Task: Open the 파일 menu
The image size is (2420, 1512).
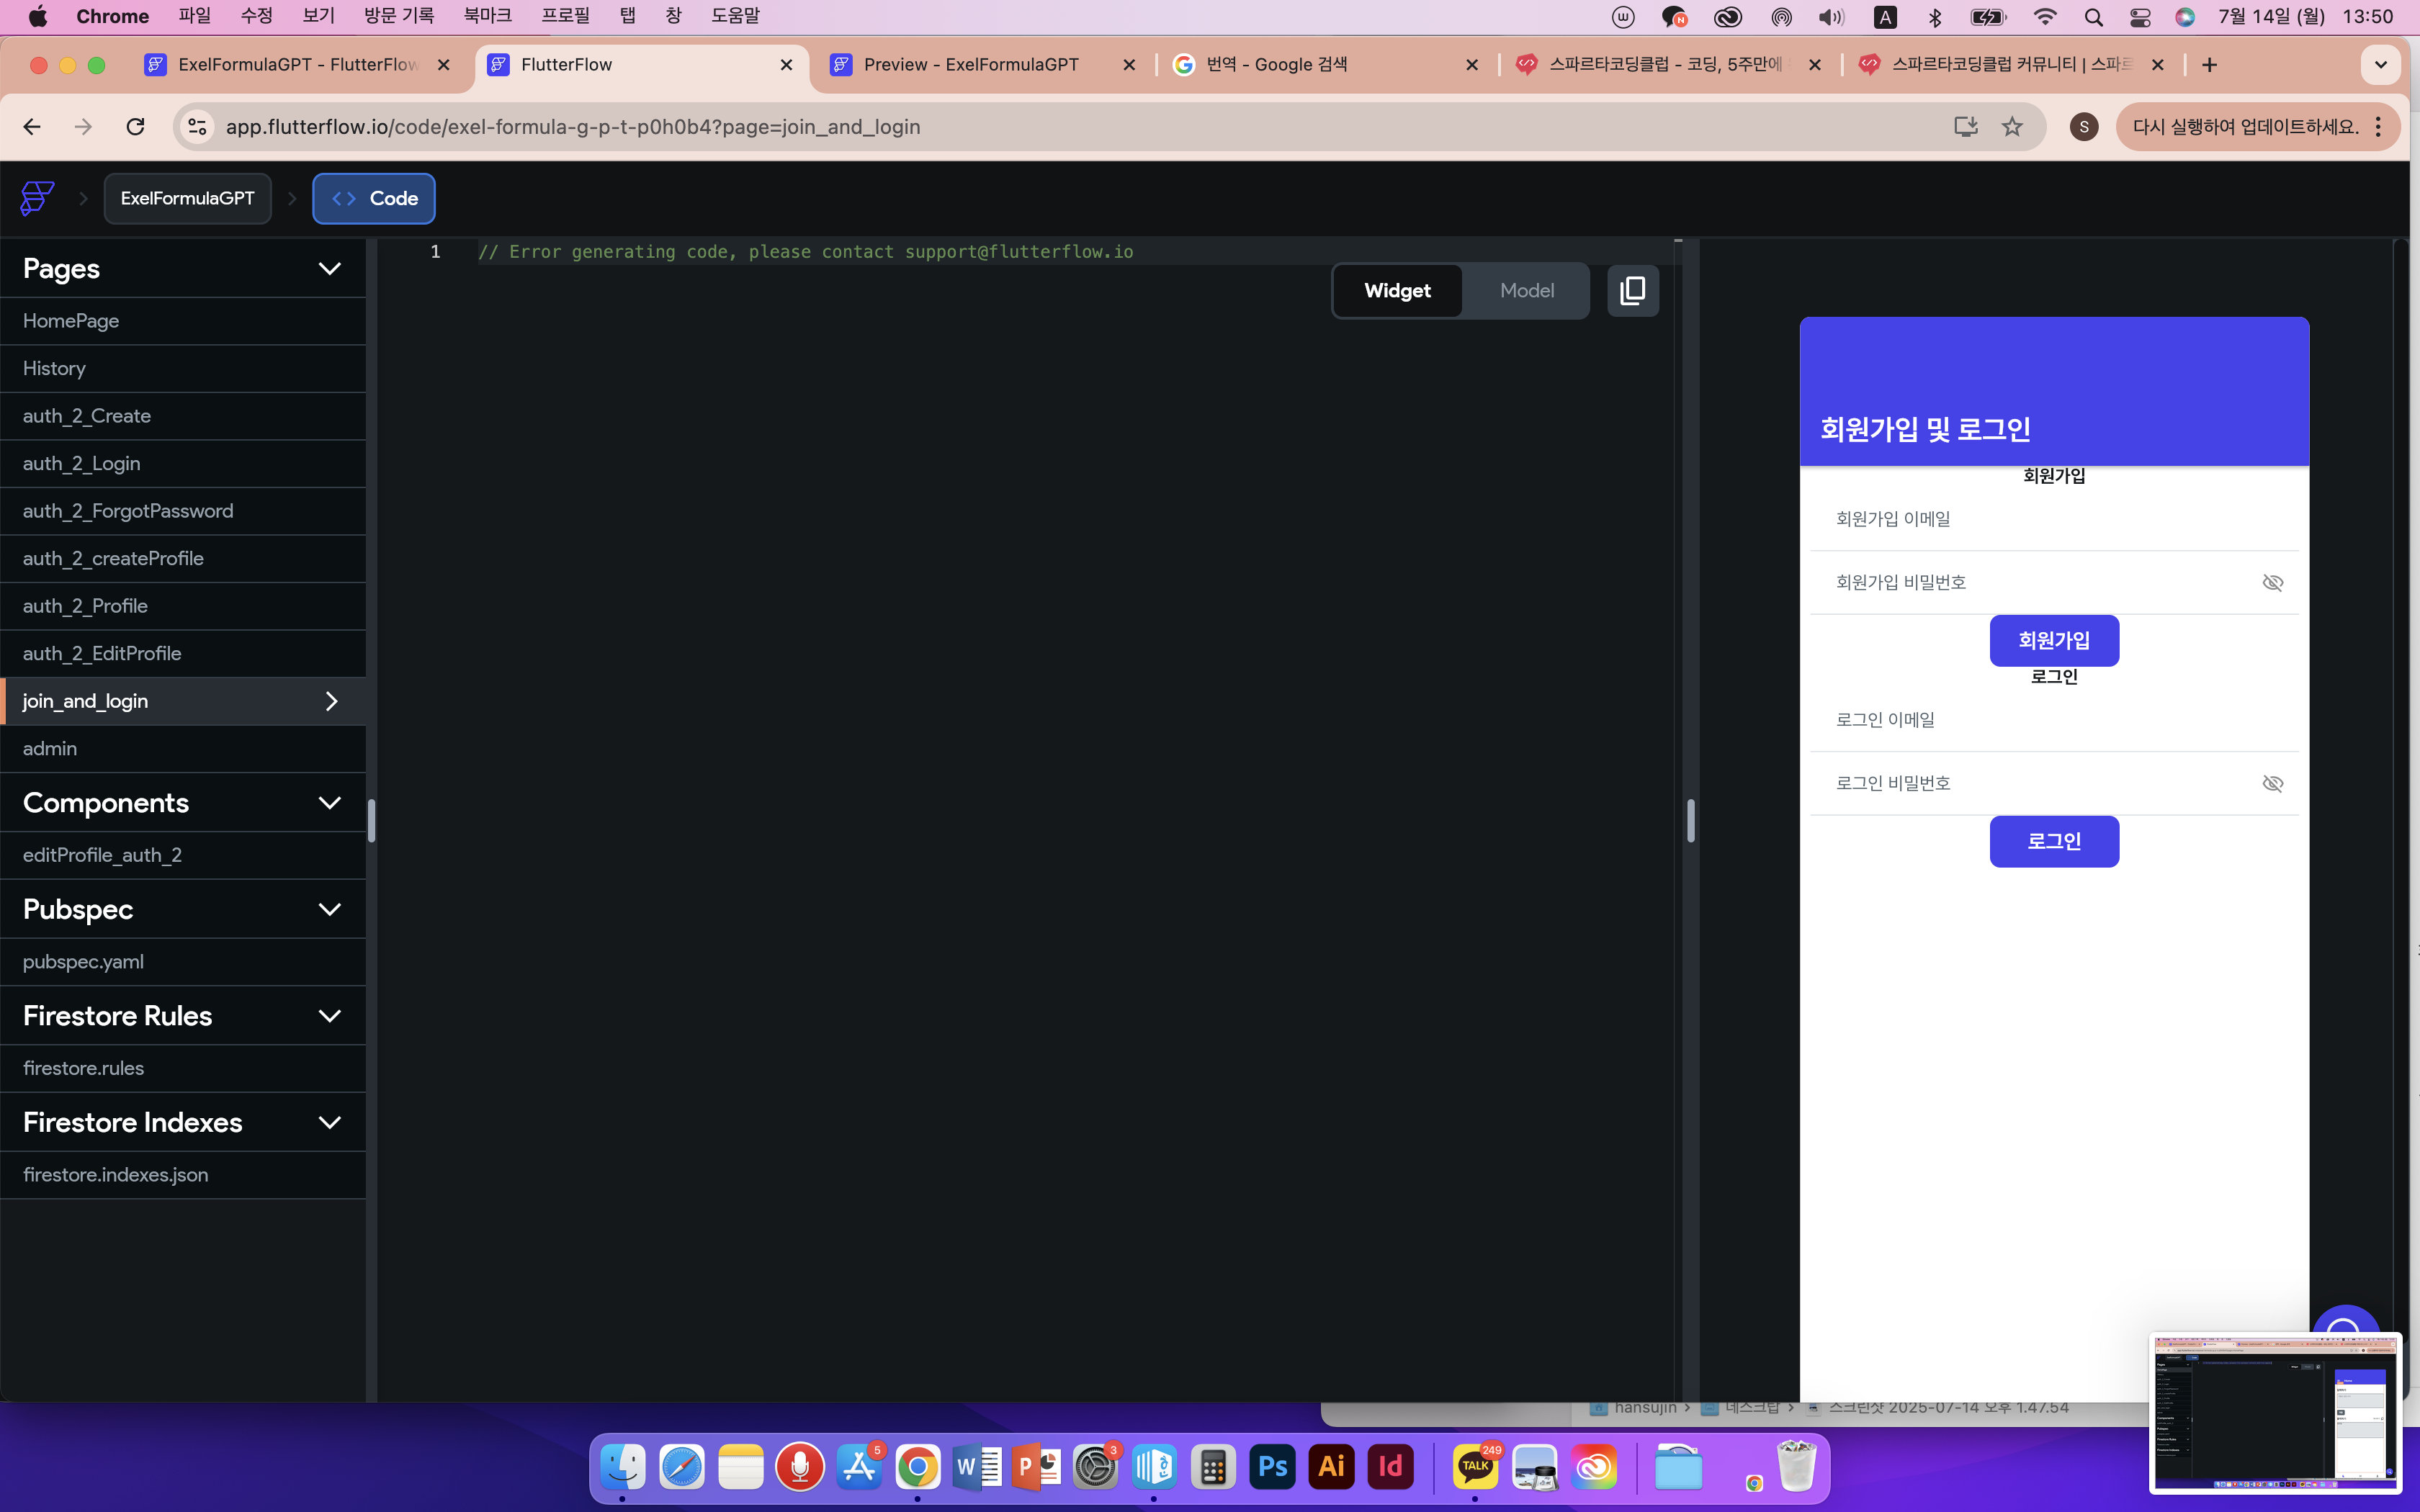Action: (195, 16)
